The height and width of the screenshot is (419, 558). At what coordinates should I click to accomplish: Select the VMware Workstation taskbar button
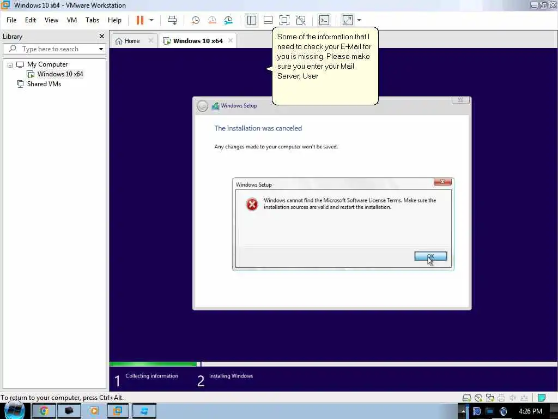(118, 411)
